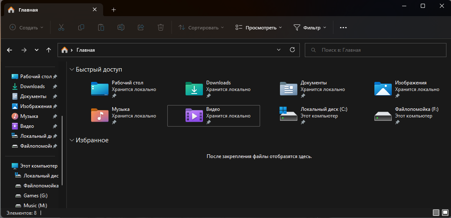Click pin icon next to sidebar Downloads

click(x=55, y=86)
